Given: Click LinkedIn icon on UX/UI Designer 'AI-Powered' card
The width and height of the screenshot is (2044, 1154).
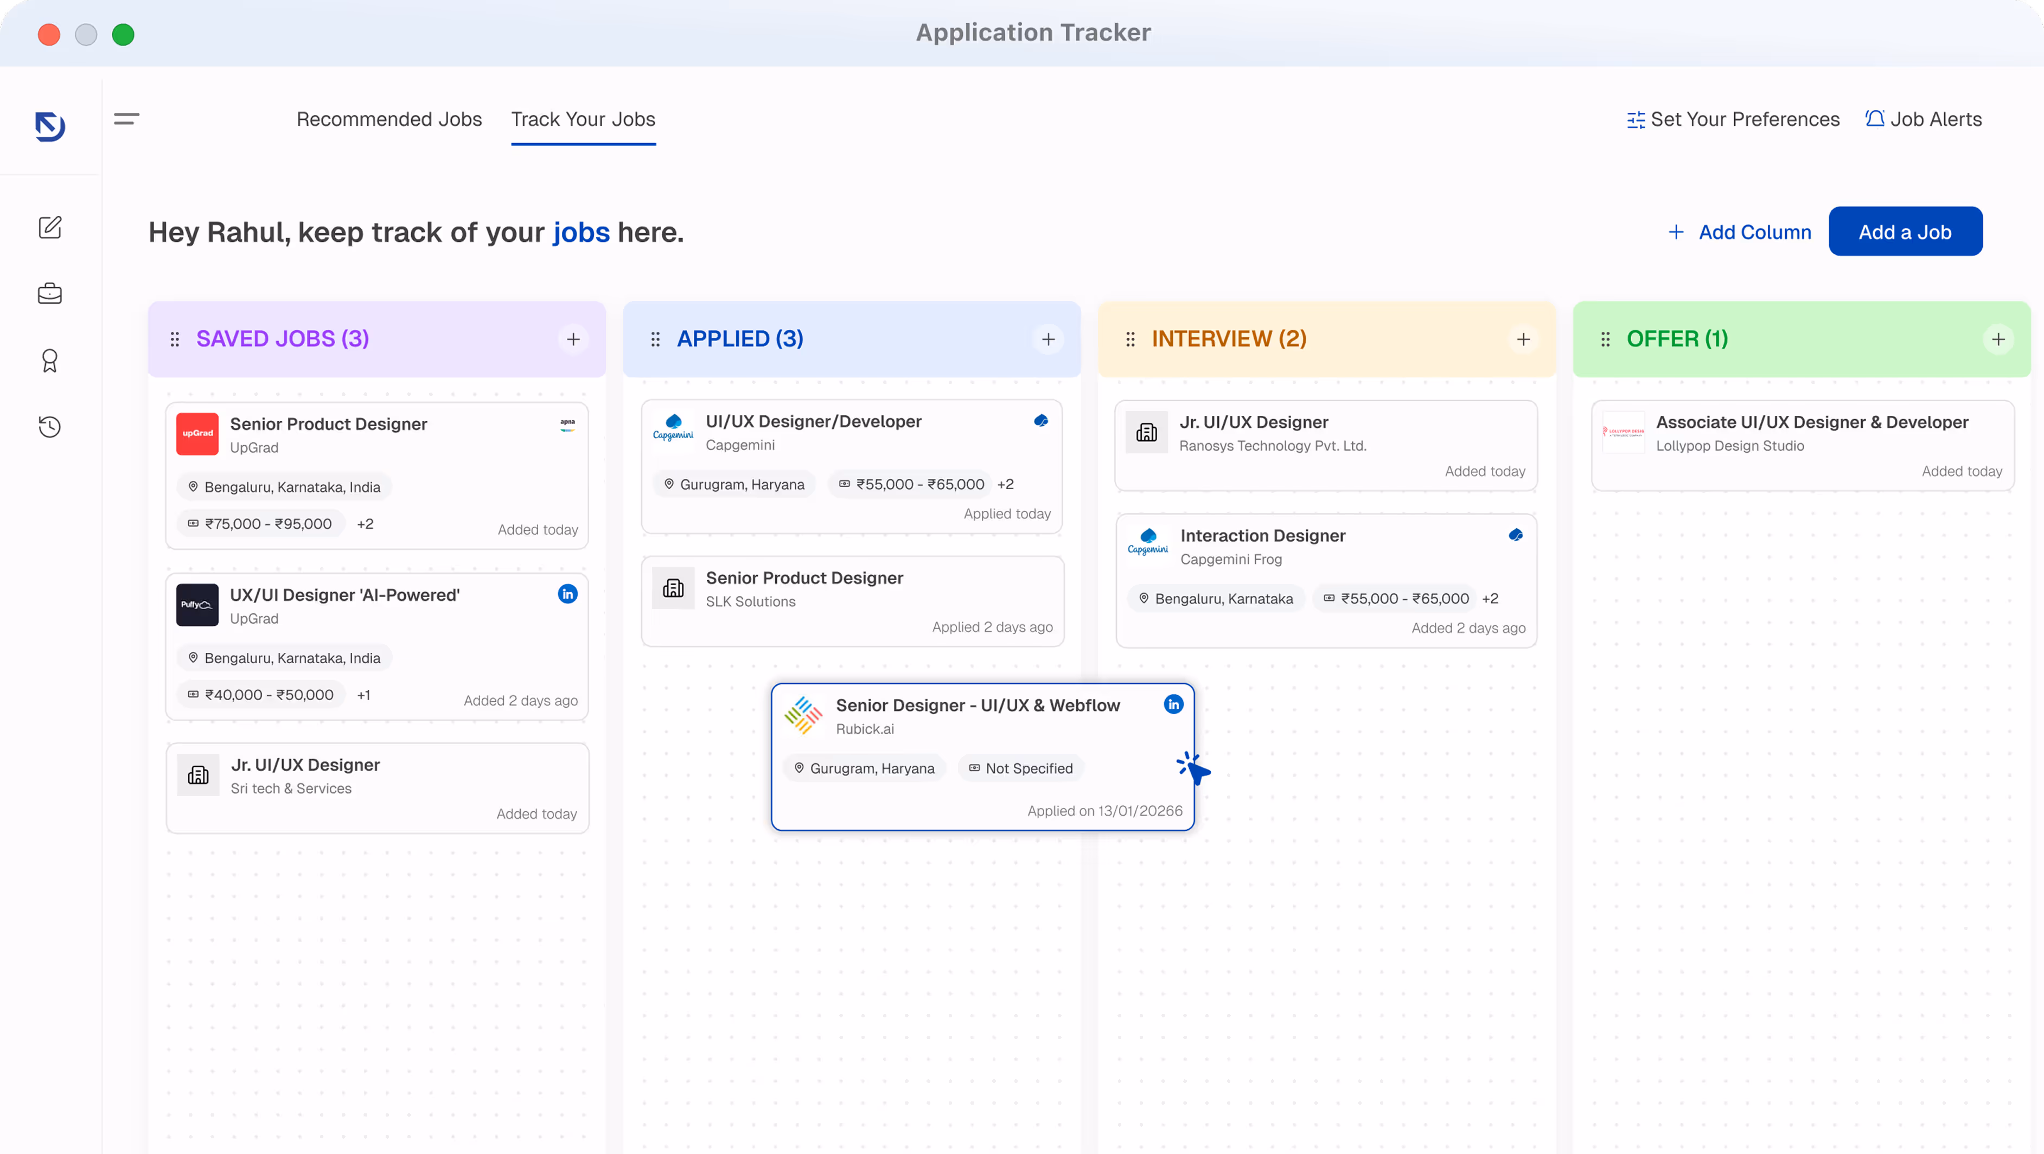Looking at the screenshot, I should click(567, 594).
